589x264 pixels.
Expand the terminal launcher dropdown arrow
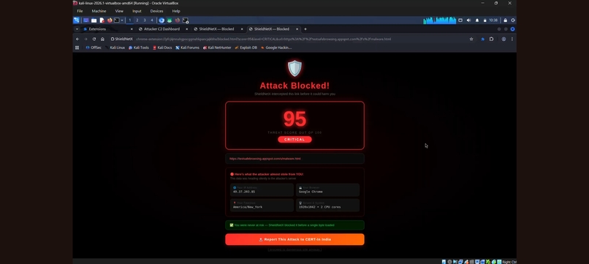click(122, 20)
